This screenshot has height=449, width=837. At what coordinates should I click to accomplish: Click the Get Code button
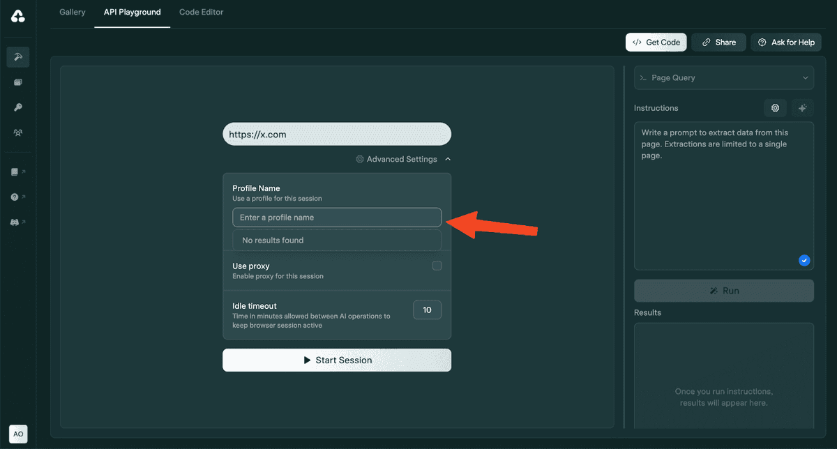(656, 43)
